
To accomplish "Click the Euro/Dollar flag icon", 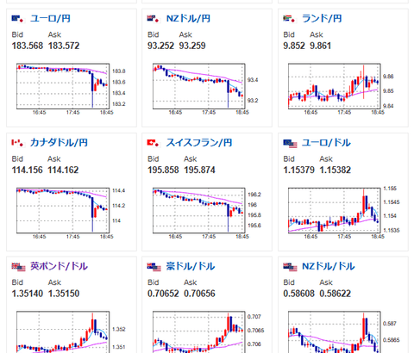I will point(290,144).
